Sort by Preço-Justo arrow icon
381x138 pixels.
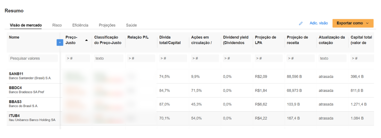point(86,40)
